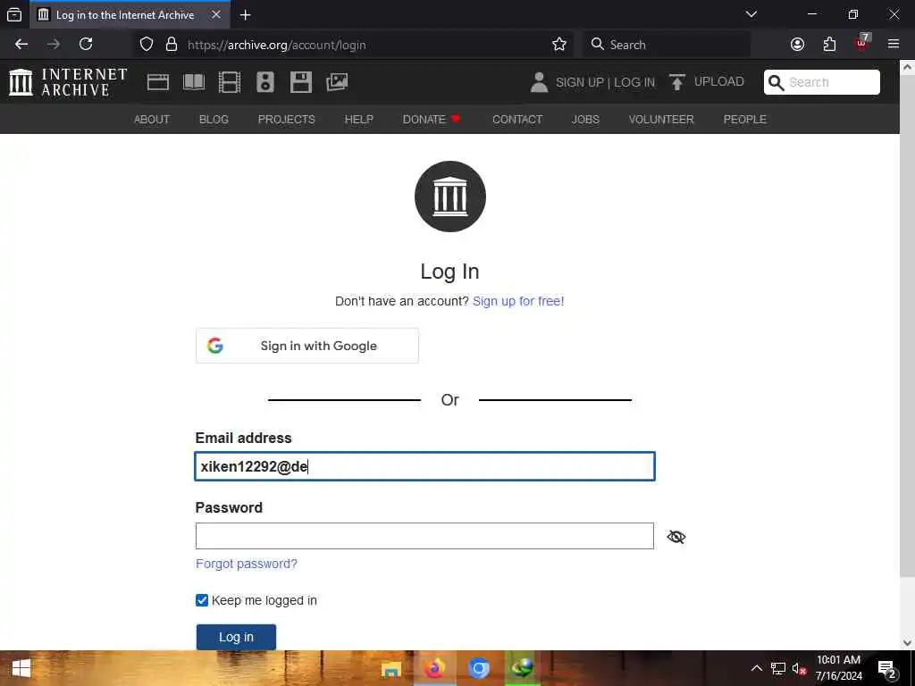The image size is (915, 686).
Task: Open Windows Start menu
Action: 21,668
